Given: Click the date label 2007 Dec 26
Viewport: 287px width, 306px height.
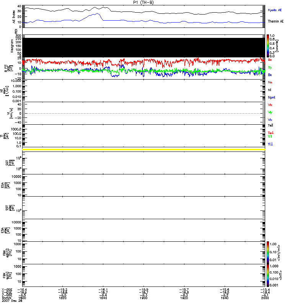Looking at the screenshot, I should click(x=12, y=301).
